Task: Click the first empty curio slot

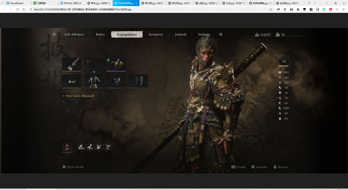Action: (67, 105)
